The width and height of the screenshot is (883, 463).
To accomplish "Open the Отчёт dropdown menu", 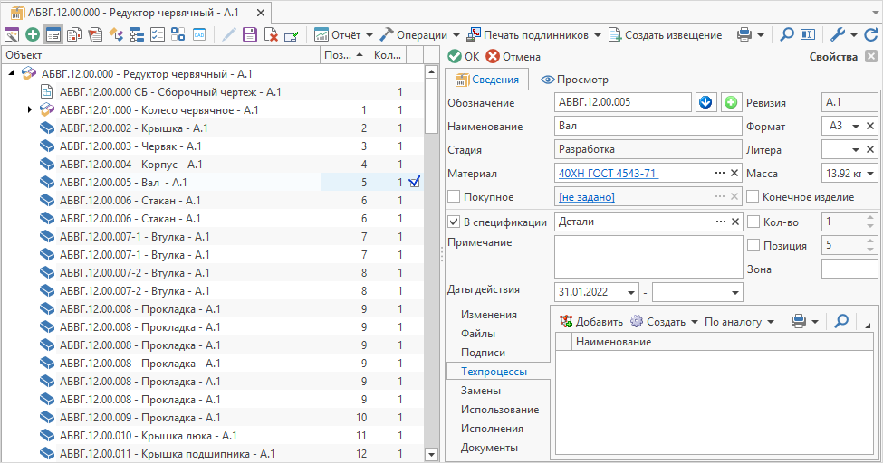I will tap(370, 35).
